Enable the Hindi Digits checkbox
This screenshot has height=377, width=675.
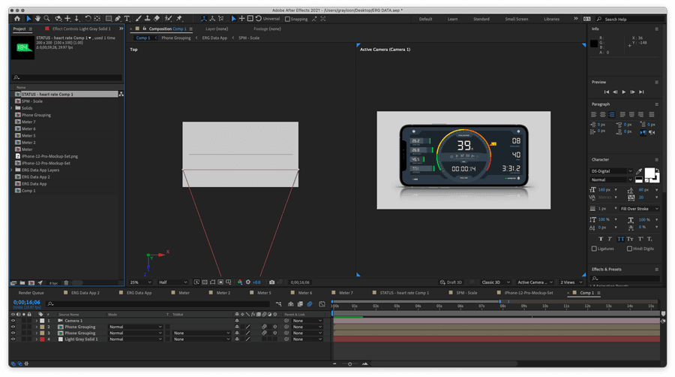629,249
